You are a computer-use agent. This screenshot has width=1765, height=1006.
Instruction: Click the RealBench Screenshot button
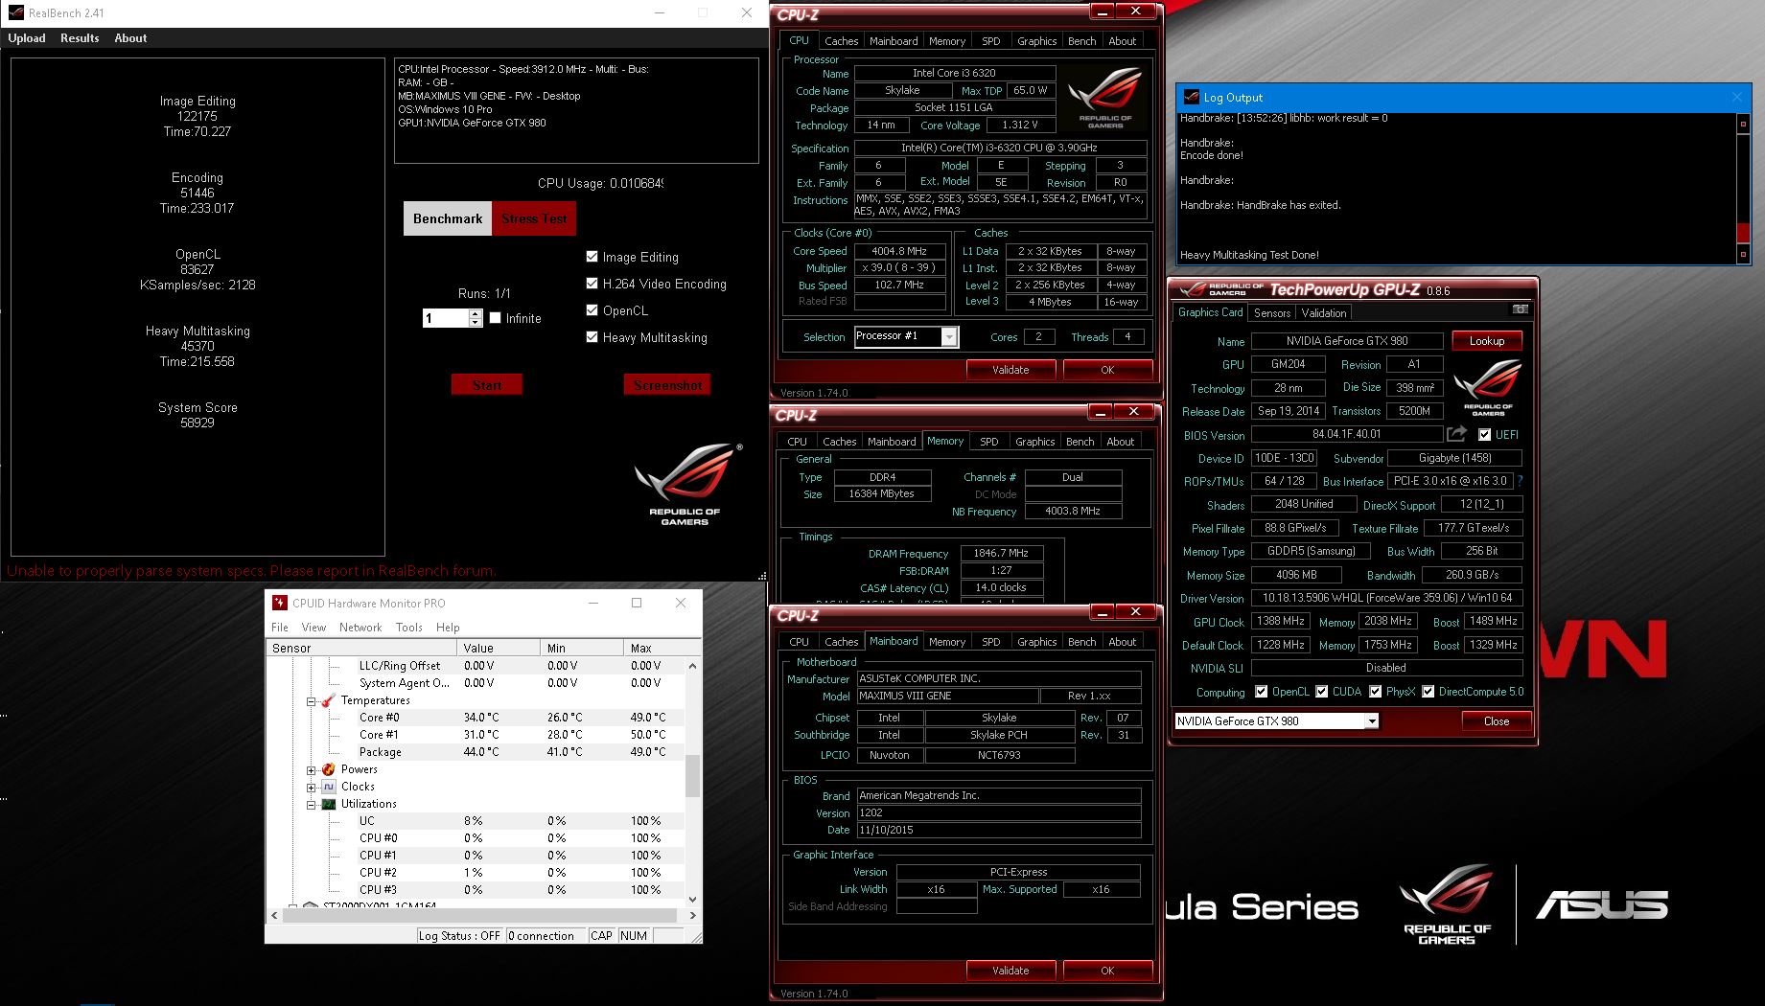(667, 385)
